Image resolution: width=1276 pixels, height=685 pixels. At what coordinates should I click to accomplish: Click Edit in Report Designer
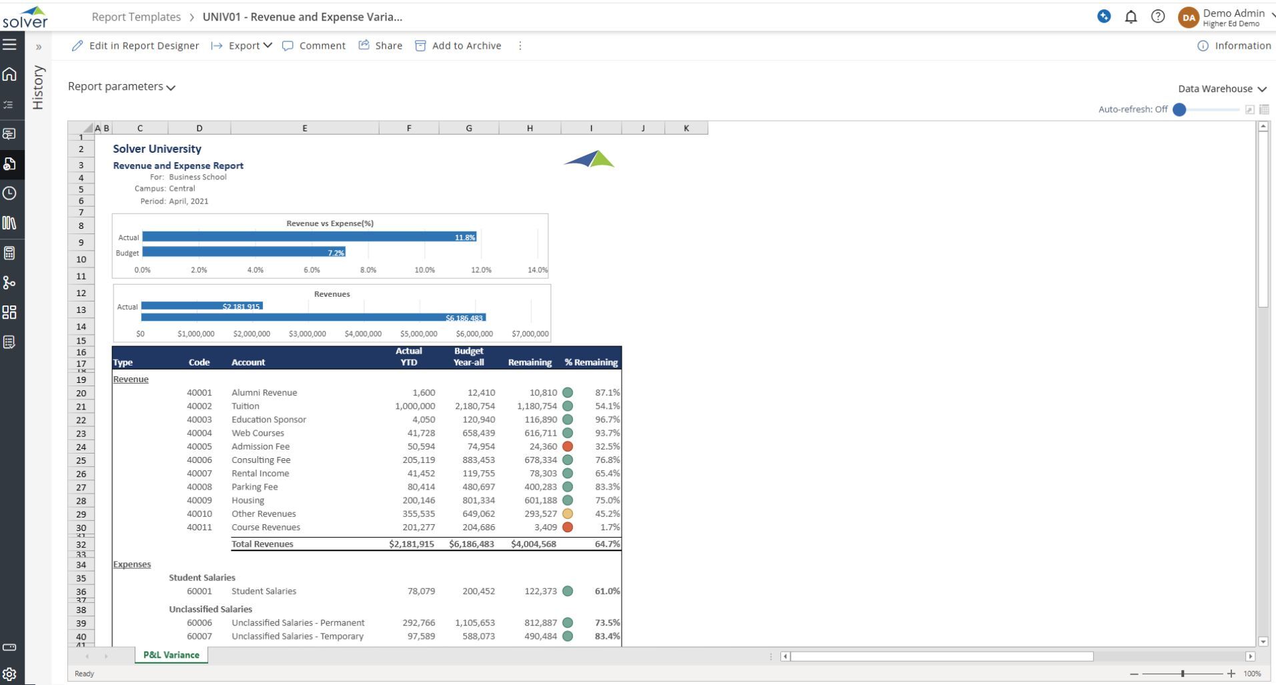[135, 45]
